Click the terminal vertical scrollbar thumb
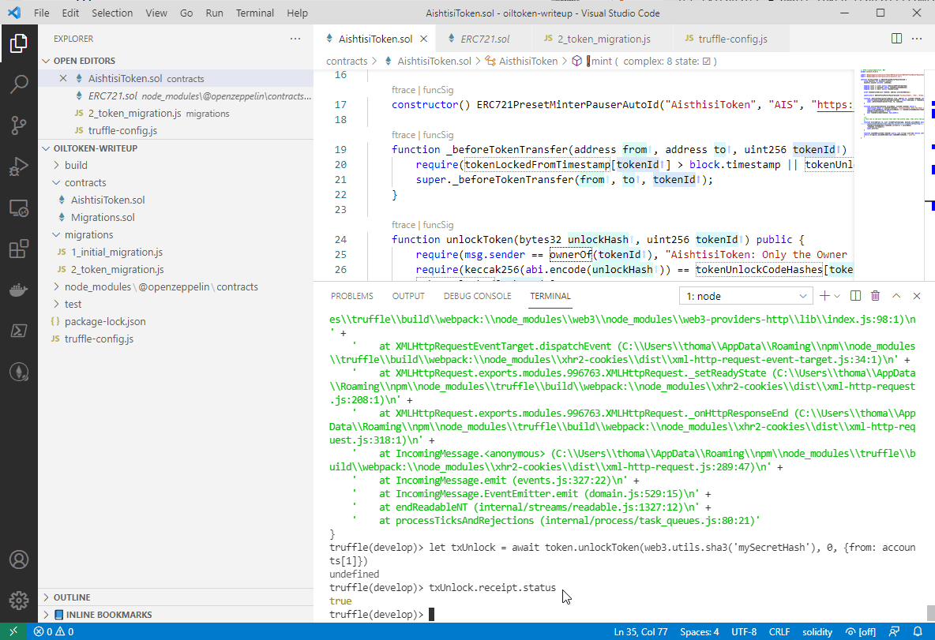The image size is (935, 640). [930, 612]
